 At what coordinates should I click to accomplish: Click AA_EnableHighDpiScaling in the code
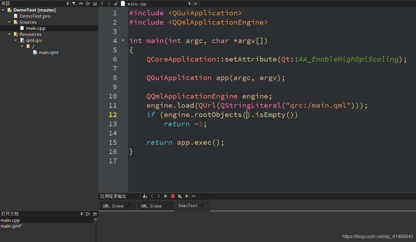pyautogui.click(x=348, y=59)
